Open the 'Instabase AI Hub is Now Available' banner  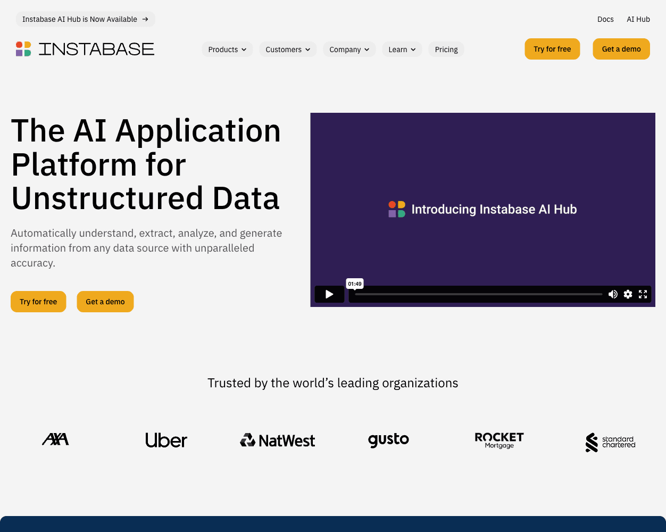point(86,19)
